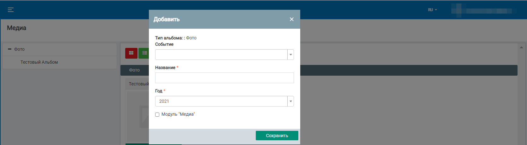Open the hamburger navigation menu

point(11,10)
